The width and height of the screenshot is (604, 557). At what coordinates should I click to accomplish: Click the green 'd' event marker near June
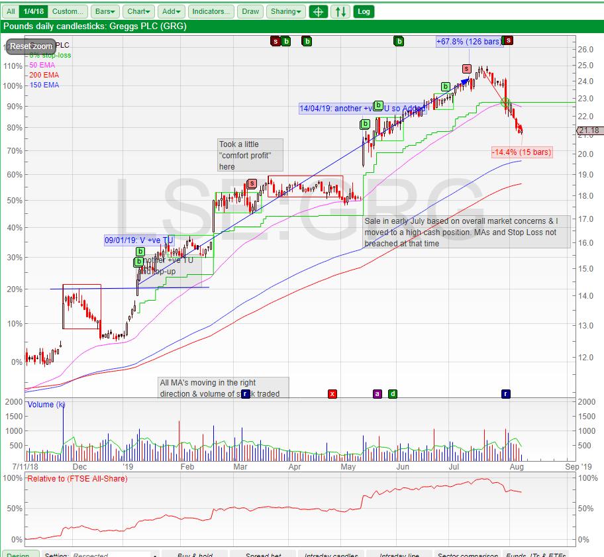pos(393,393)
